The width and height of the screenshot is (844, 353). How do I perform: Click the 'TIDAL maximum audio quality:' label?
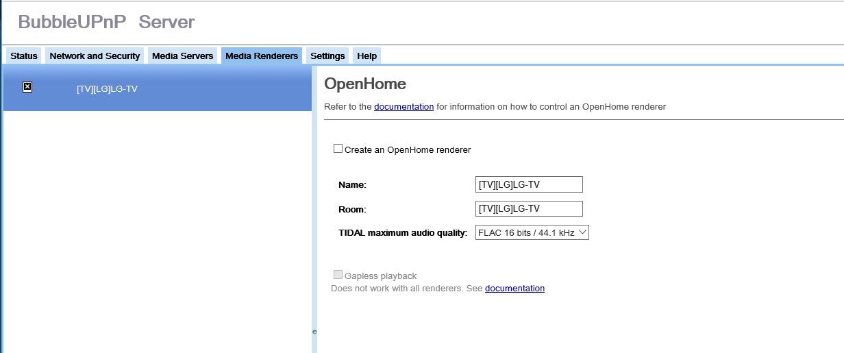[x=403, y=233]
